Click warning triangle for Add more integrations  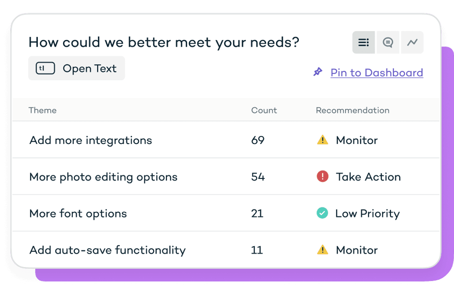[x=322, y=140]
